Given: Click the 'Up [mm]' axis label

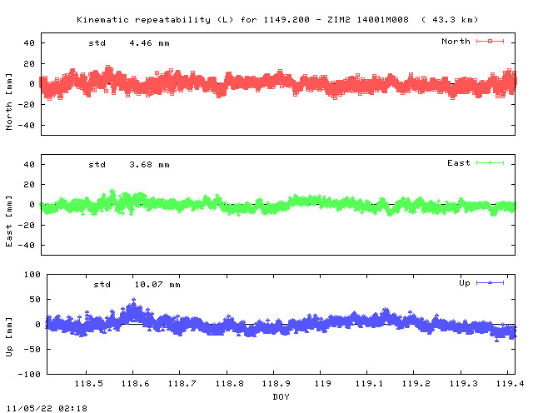Looking at the screenshot, I should [x=9, y=337].
